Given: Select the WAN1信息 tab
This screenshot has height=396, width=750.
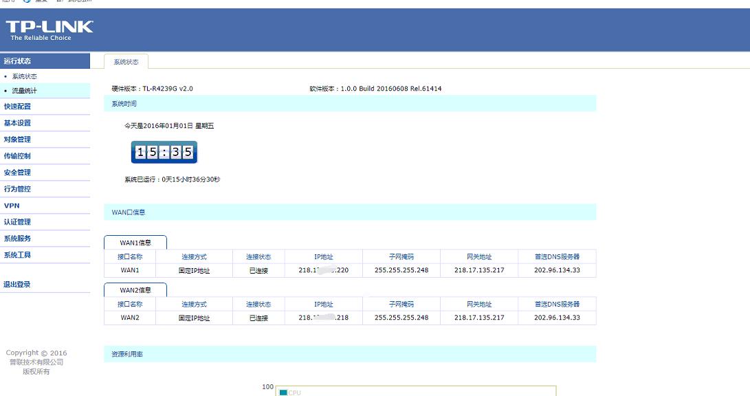Looking at the screenshot, I should 135,242.
